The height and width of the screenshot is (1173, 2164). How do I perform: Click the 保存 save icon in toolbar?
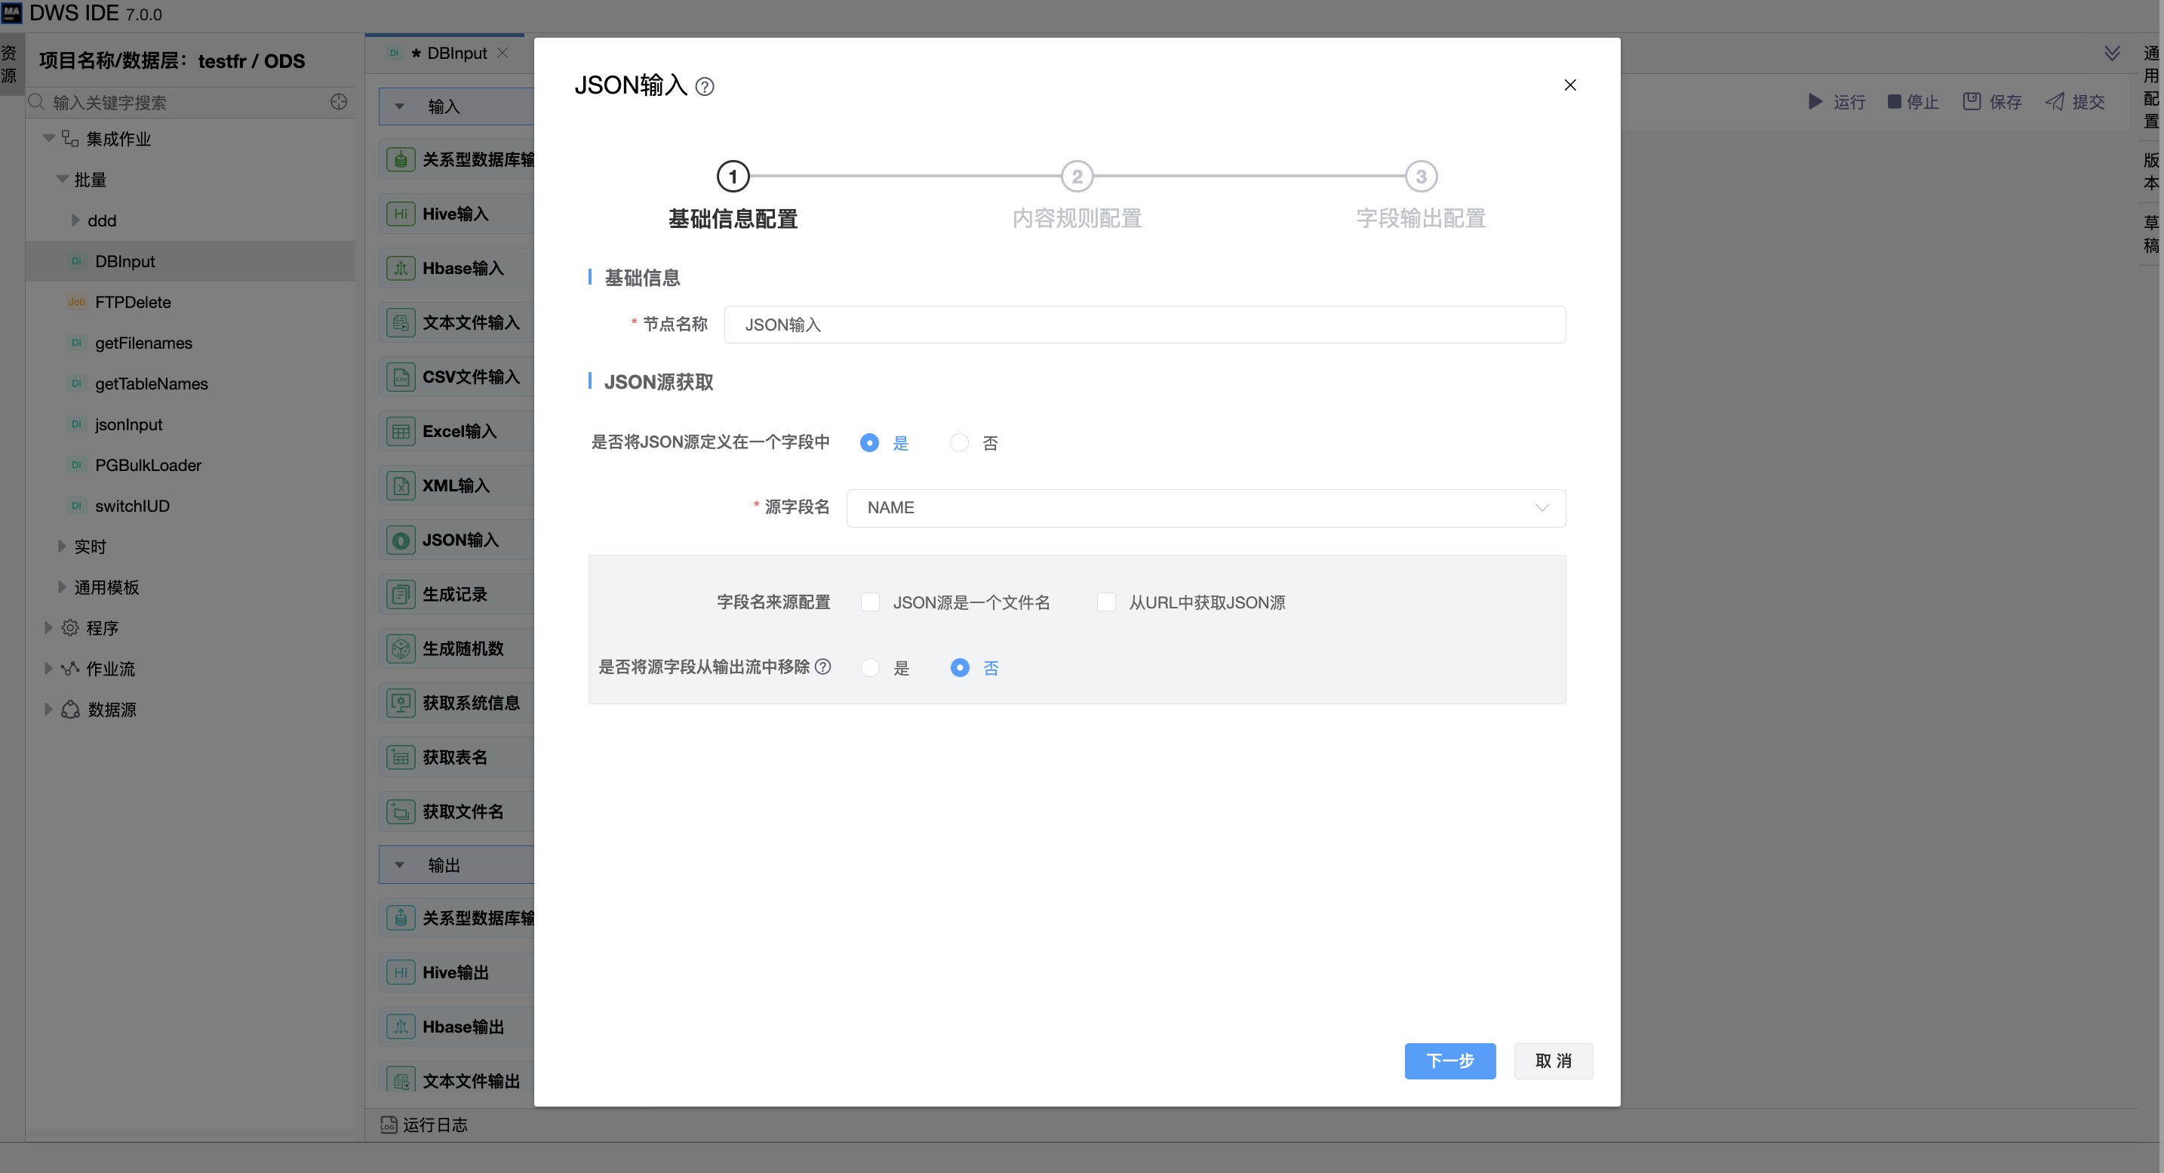pyautogui.click(x=1971, y=102)
